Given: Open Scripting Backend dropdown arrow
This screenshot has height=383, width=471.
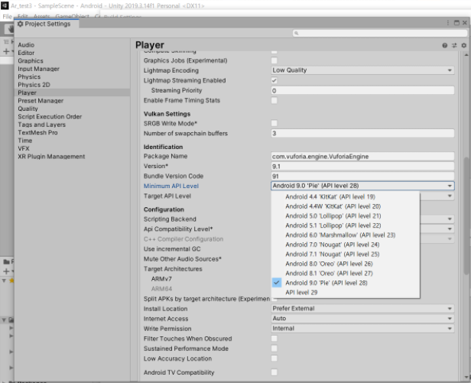Looking at the screenshot, I should 450,219.
